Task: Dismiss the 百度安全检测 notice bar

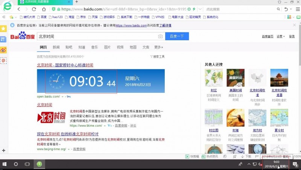Action: [295, 25]
